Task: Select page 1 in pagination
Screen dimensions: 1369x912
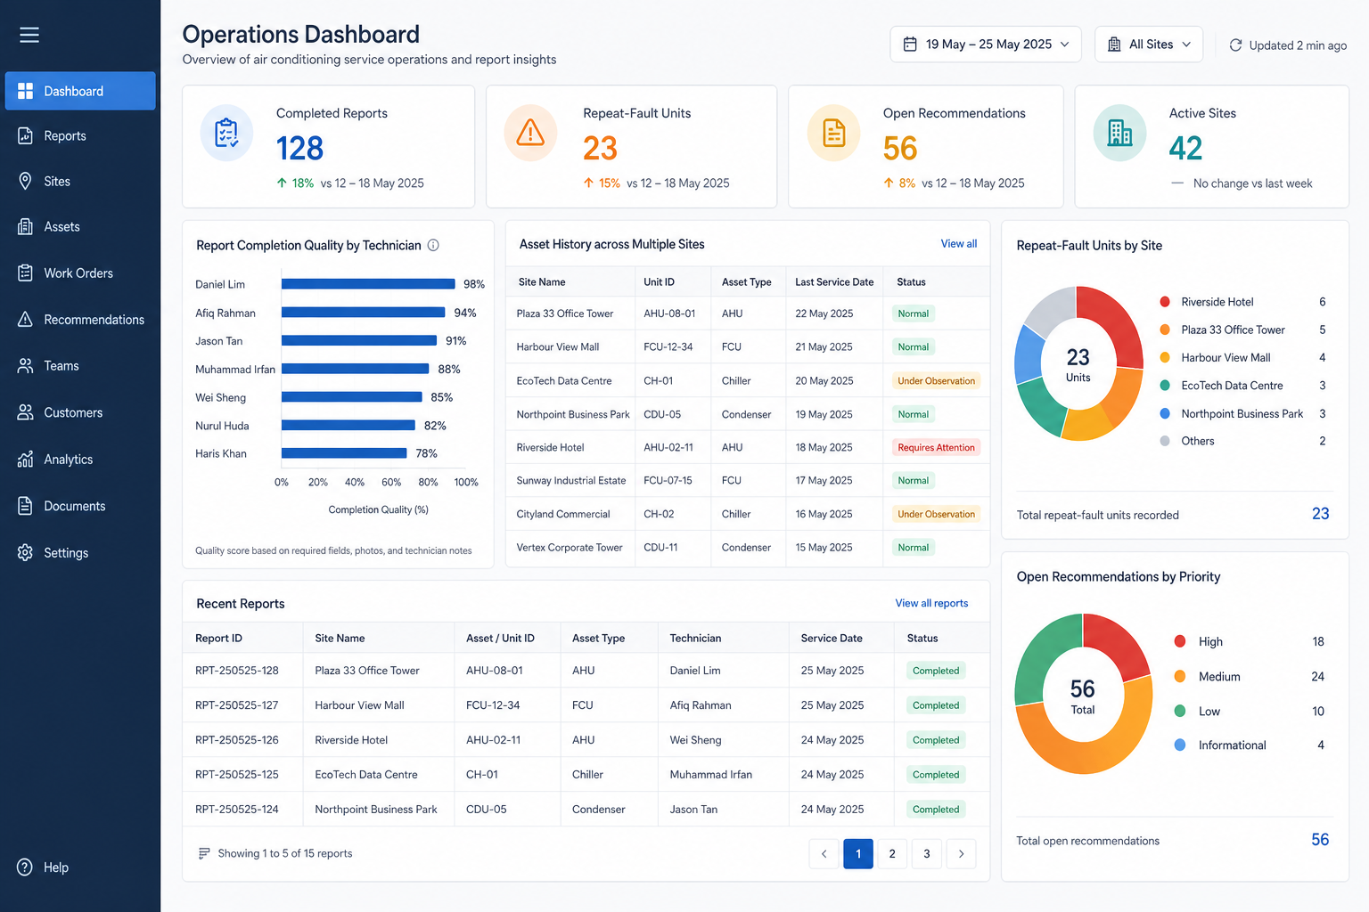Action: coord(858,853)
